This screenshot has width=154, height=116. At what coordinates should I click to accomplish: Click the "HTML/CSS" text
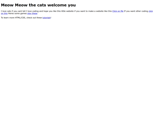pos(20,18)
